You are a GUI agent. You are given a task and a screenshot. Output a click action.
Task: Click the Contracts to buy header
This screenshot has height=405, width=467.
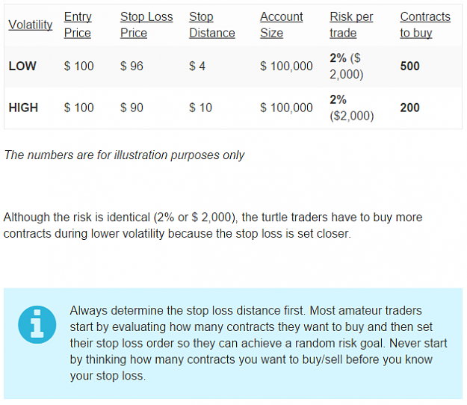click(425, 25)
